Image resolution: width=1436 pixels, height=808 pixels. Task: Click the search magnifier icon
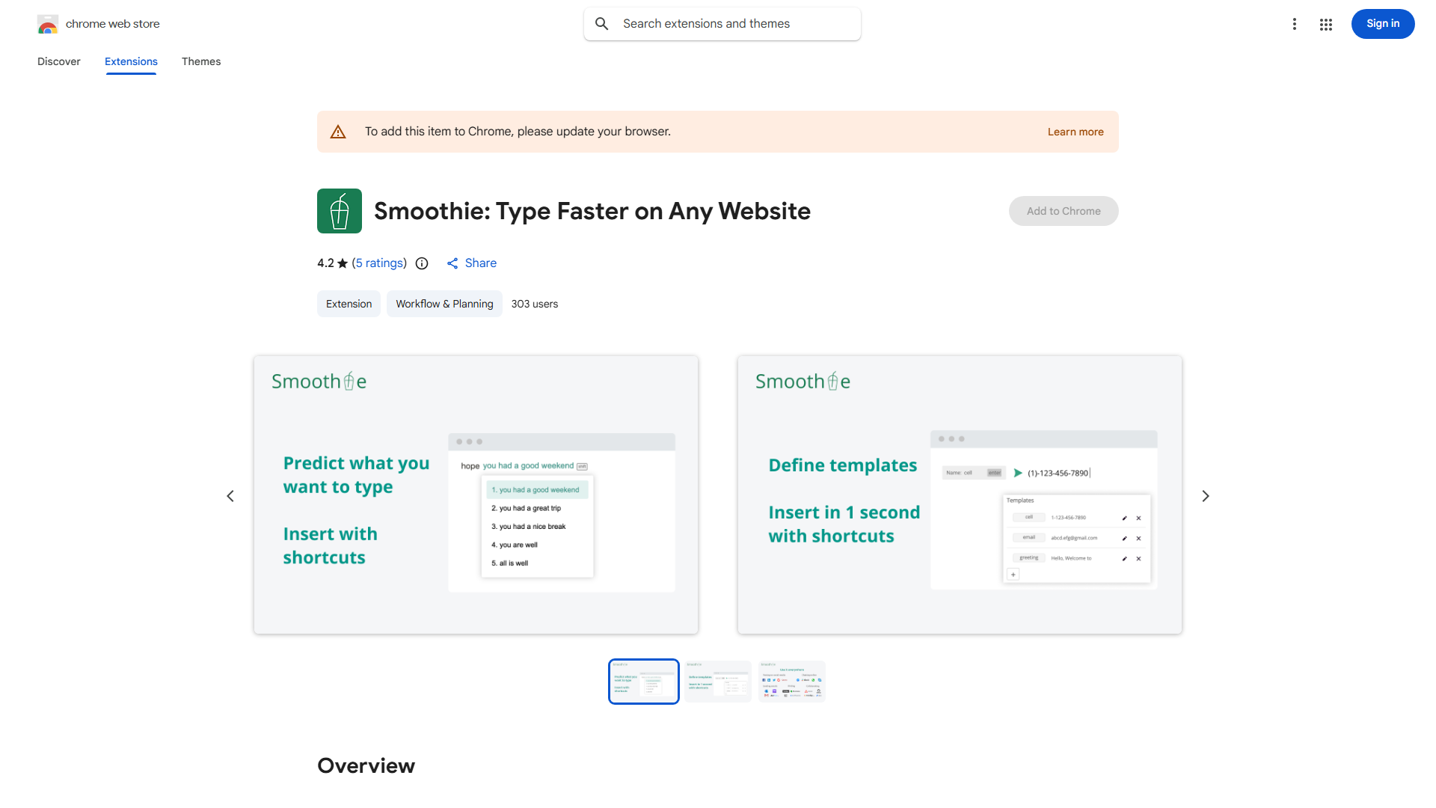(602, 24)
